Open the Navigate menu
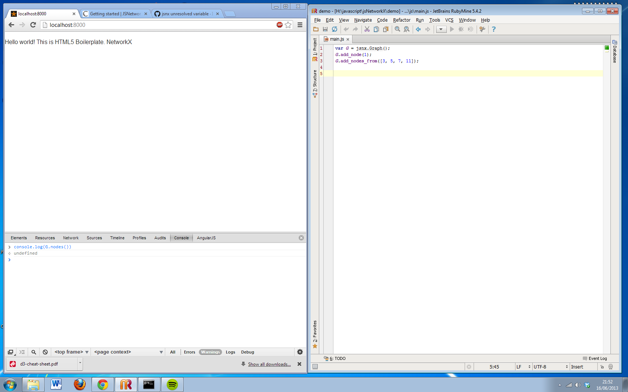This screenshot has height=392, width=628. coord(363,20)
